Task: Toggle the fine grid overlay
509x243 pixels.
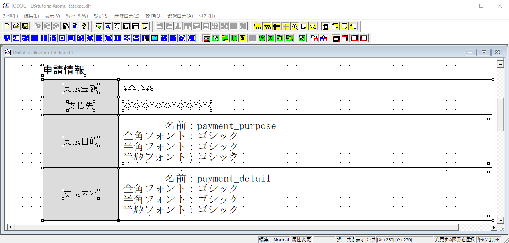Action: point(285,26)
